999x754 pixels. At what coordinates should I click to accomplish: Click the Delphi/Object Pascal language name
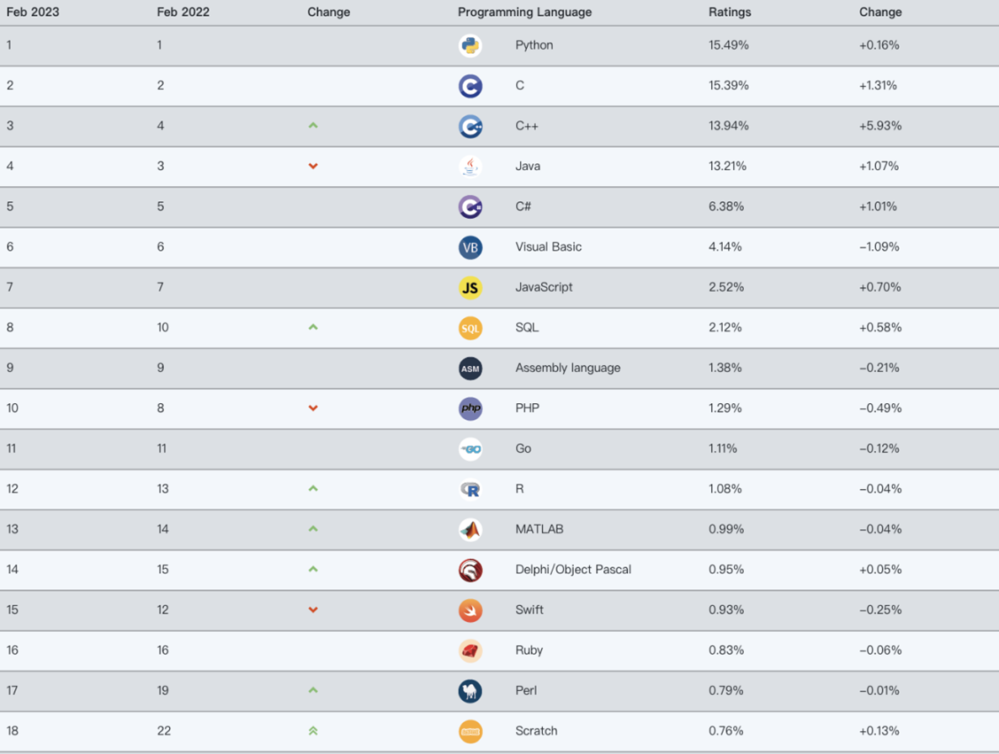(x=572, y=570)
